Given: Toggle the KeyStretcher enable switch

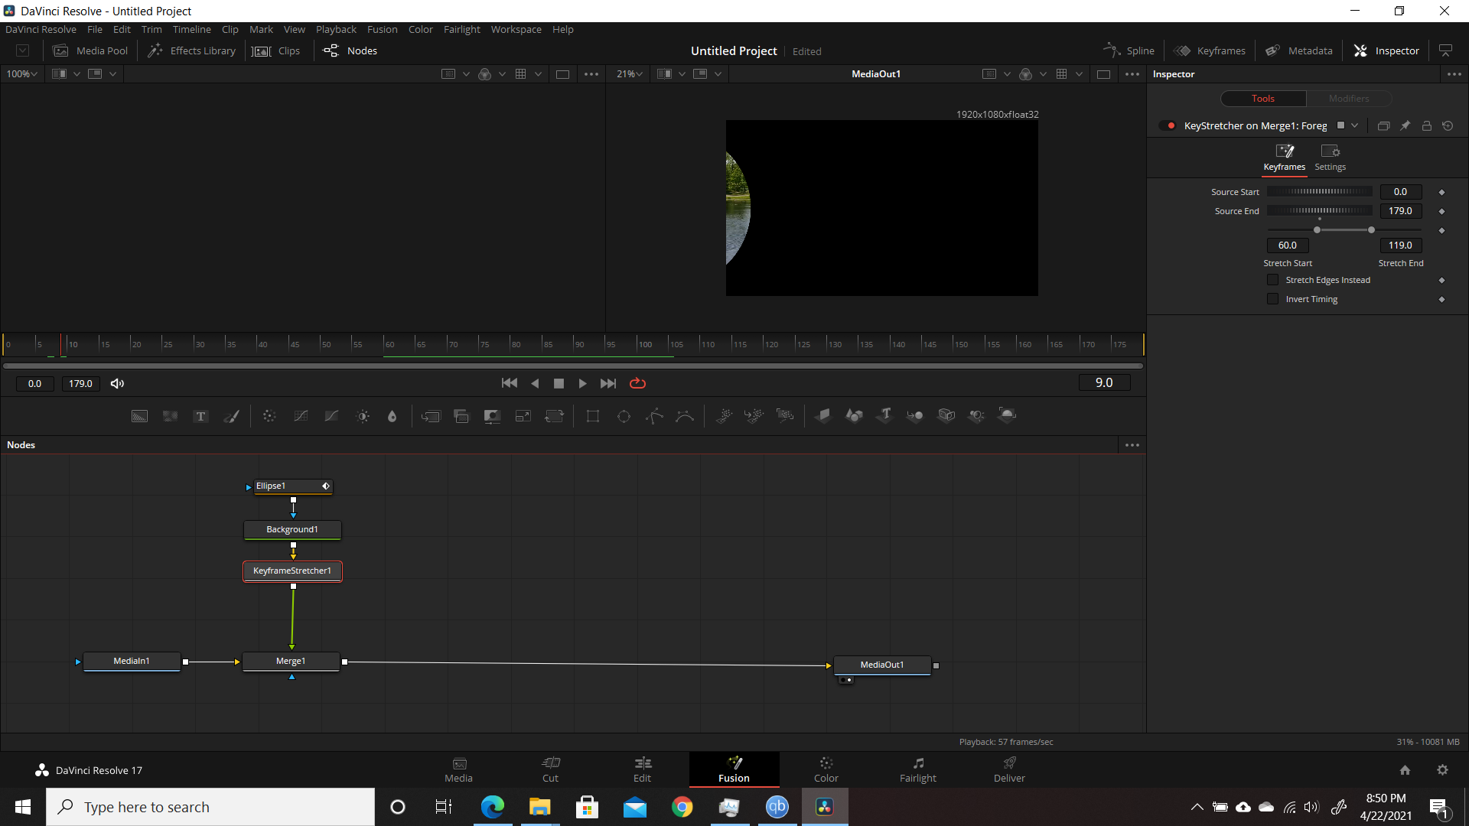Looking at the screenshot, I should tap(1167, 125).
